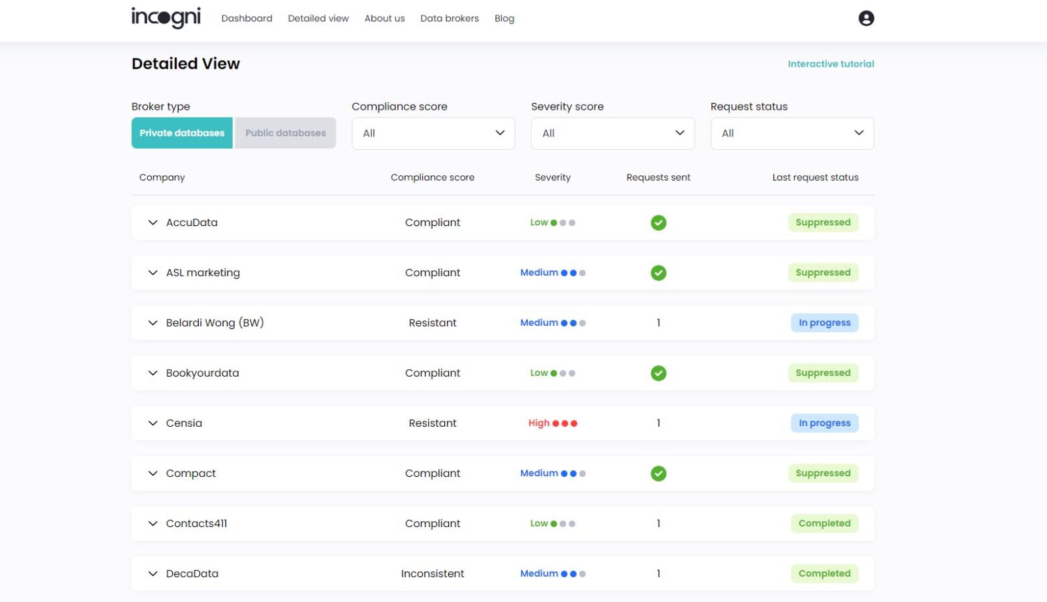
Task: Open the Request status filter dropdown
Action: click(792, 134)
